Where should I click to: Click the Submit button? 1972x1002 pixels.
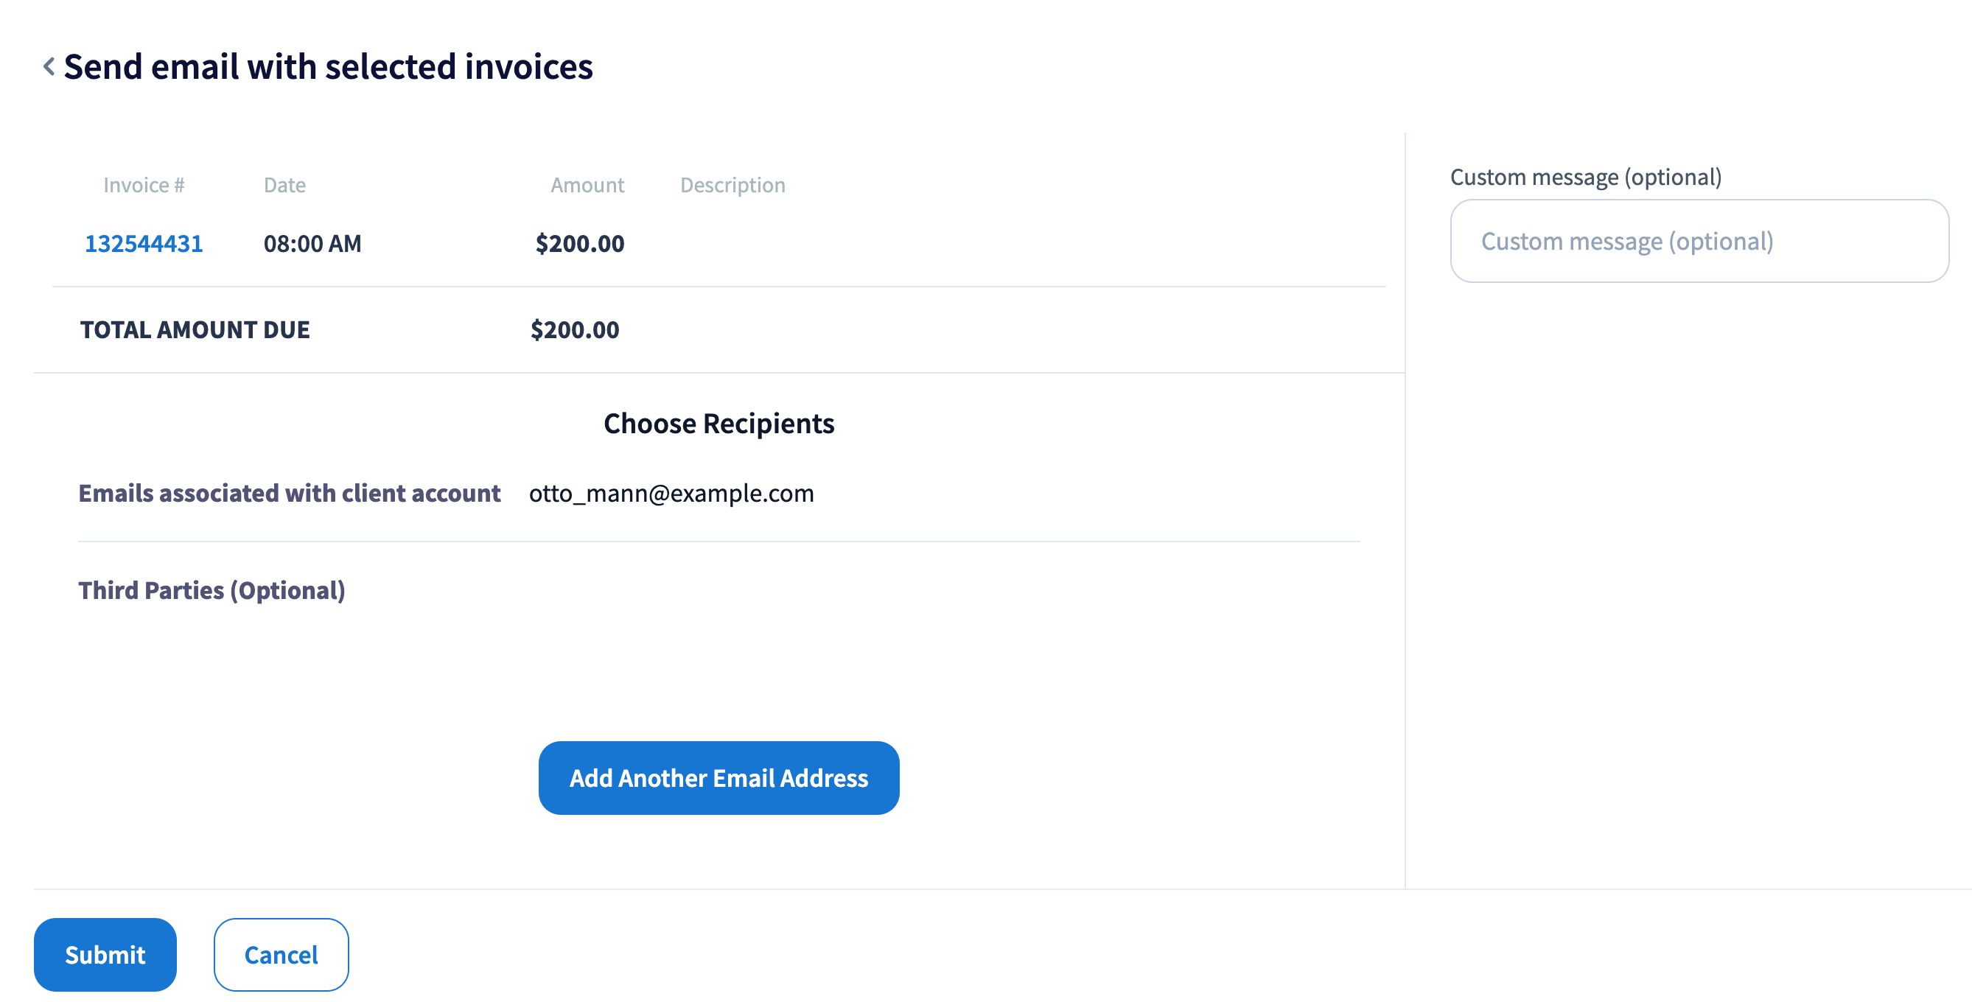pyautogui.click(x=105, y=954)
